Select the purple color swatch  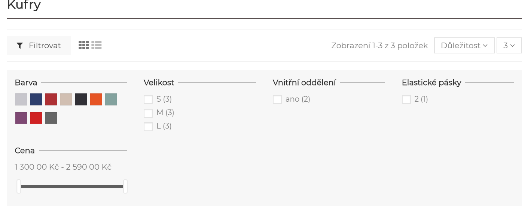21,118
